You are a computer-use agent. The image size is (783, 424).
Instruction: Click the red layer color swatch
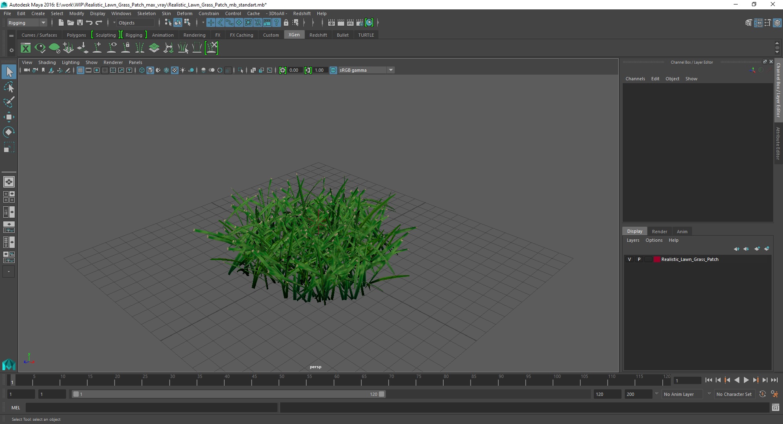pyautogui.click(x=657, y=259)
